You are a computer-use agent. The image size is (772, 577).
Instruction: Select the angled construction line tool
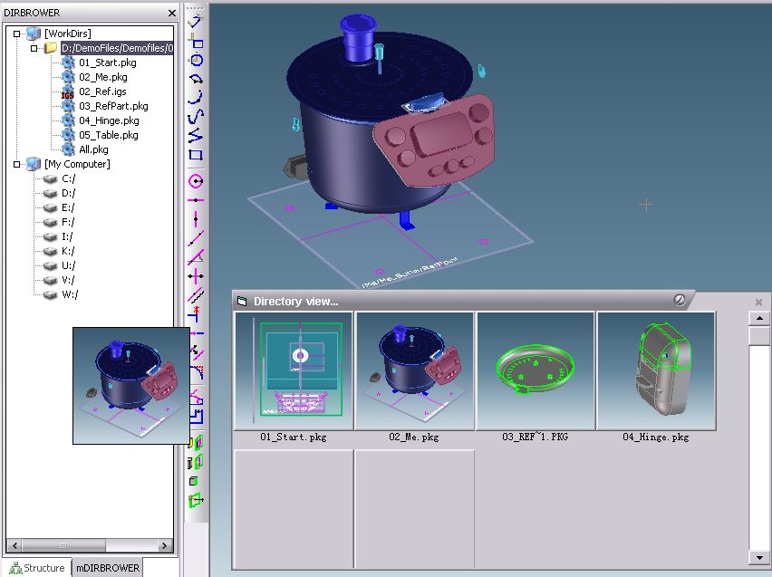point(196,256)
